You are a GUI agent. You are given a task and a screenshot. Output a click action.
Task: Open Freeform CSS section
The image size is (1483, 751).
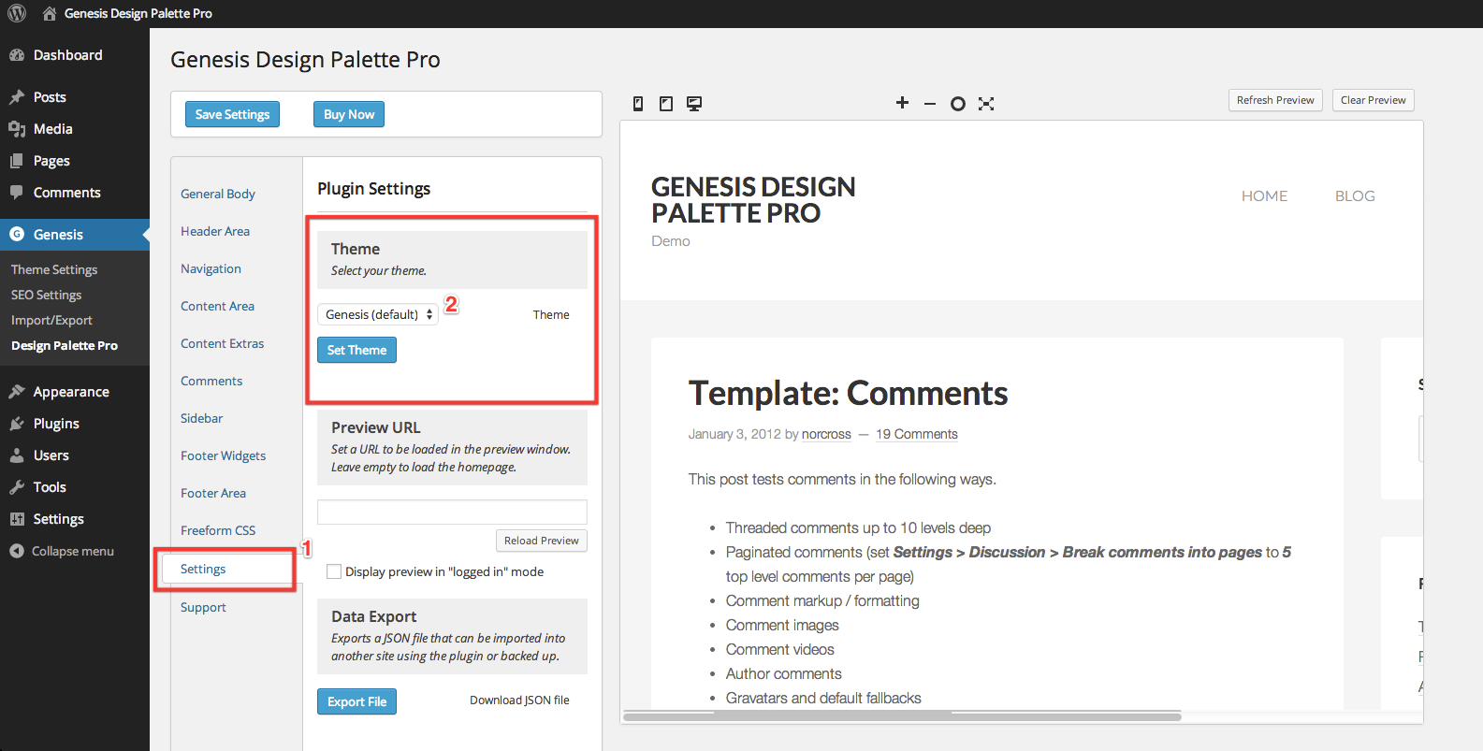click(x=218, y=530)
